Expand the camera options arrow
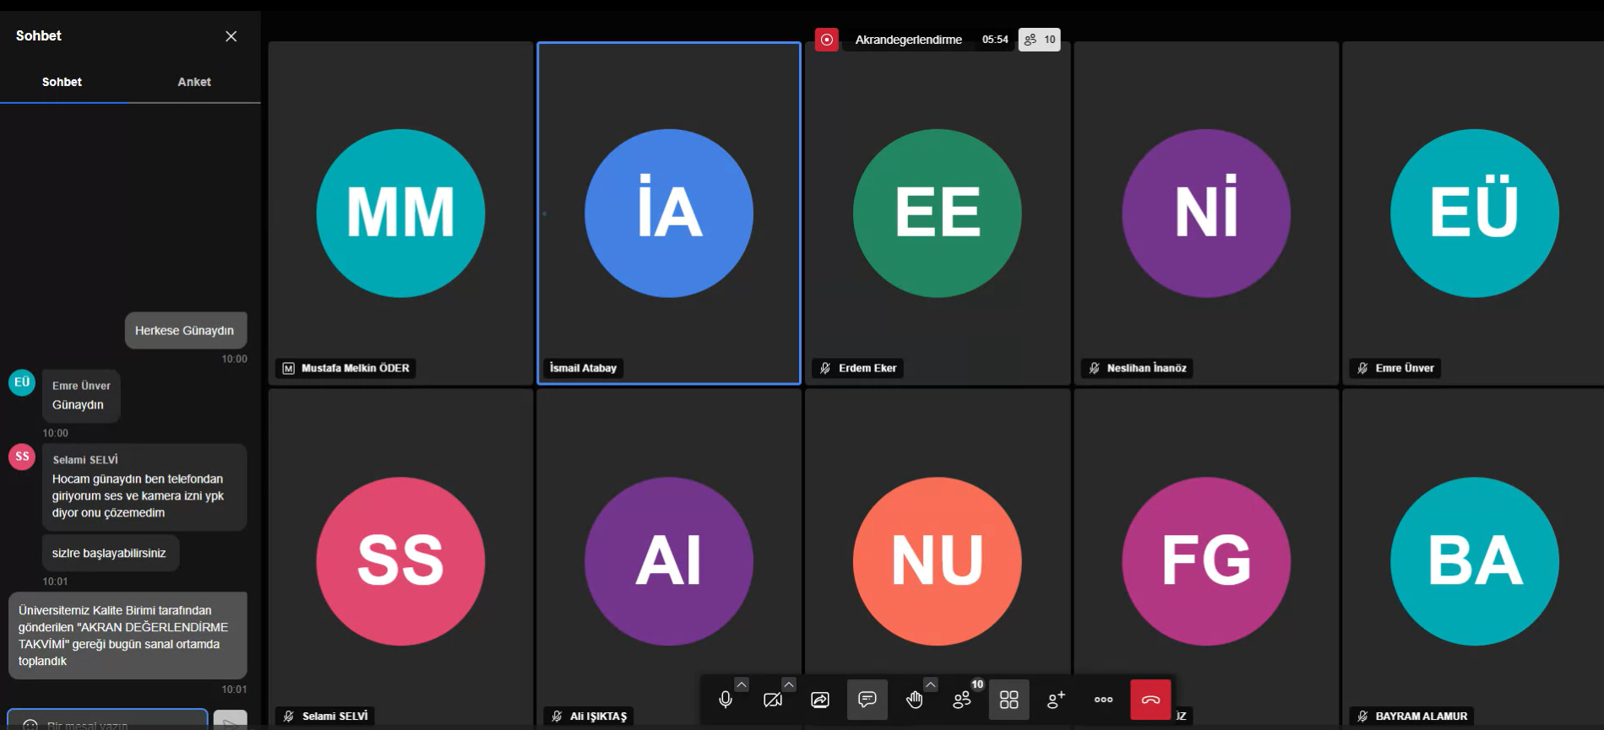Screen dimensions: 1604x730 click(789, 684)
